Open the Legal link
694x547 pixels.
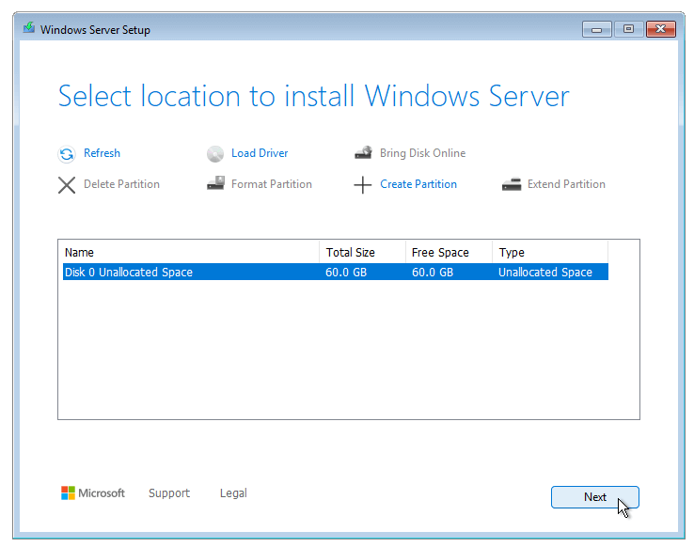233,493
